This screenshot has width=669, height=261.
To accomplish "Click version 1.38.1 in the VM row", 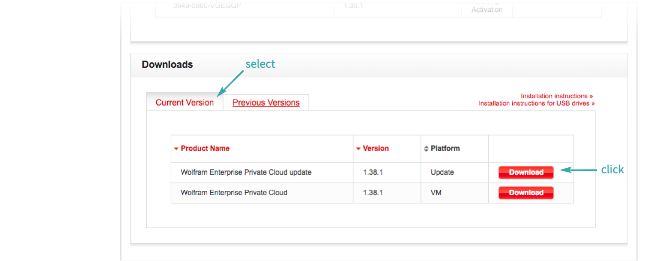I will coord(372,193).
